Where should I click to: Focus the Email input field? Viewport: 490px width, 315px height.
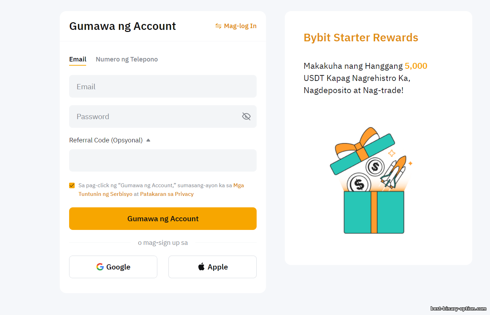point(163,86)
